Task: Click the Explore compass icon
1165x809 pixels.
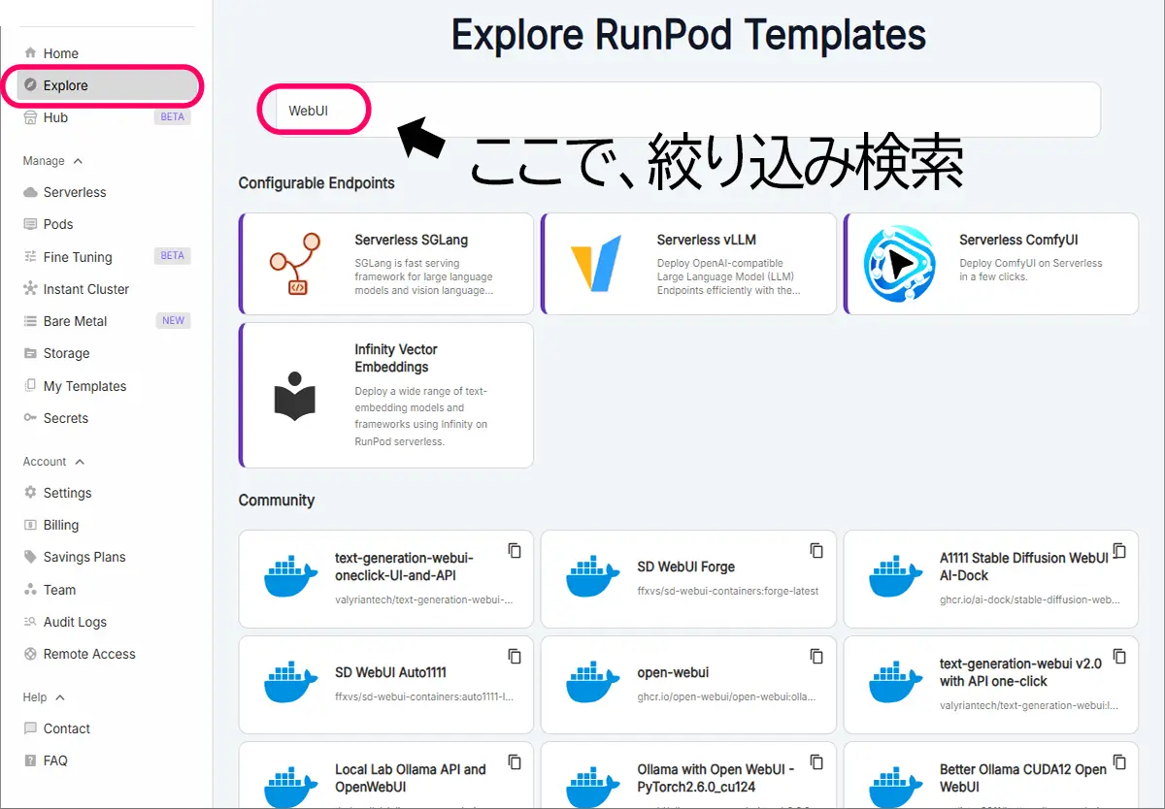Action: coord(30,85)
